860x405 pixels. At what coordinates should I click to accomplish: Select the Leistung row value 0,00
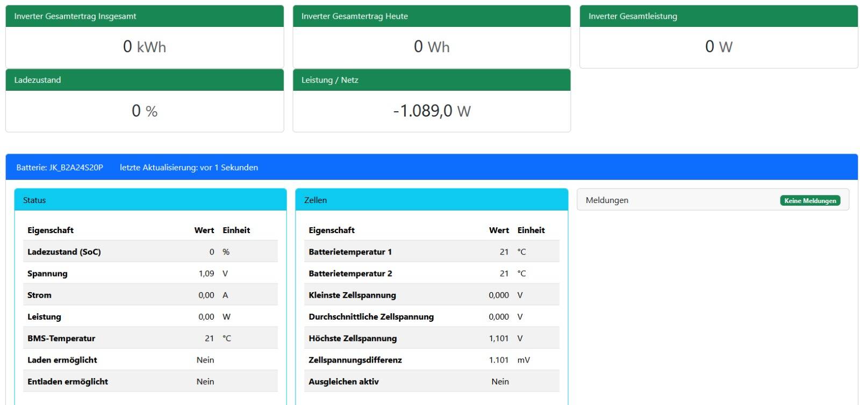coord(206,317)
